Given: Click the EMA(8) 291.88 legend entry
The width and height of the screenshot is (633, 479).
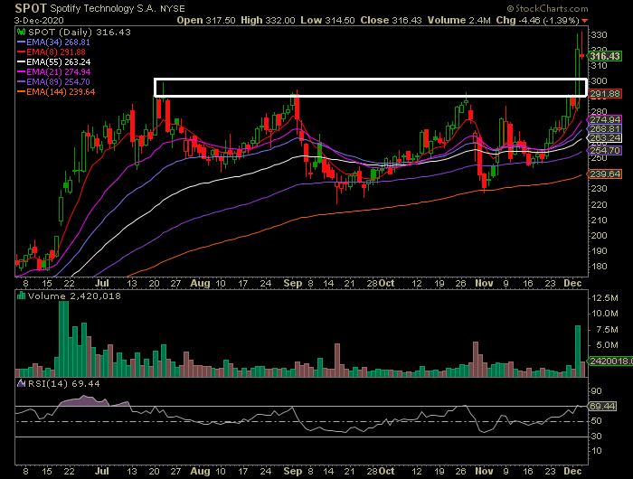Looking at the screenshot, I should pos(56,52).
